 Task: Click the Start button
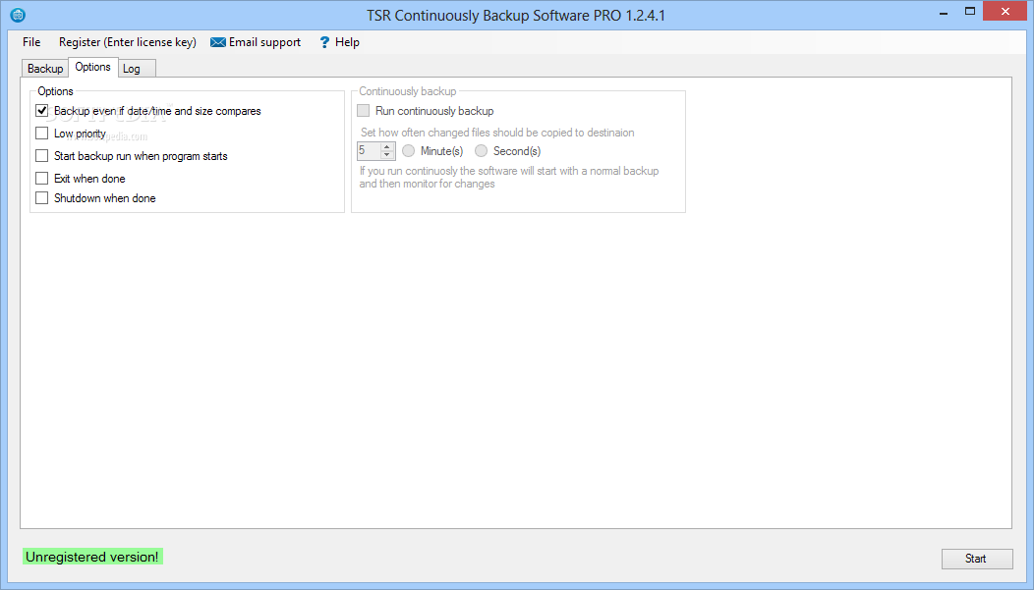pos(977,559)
